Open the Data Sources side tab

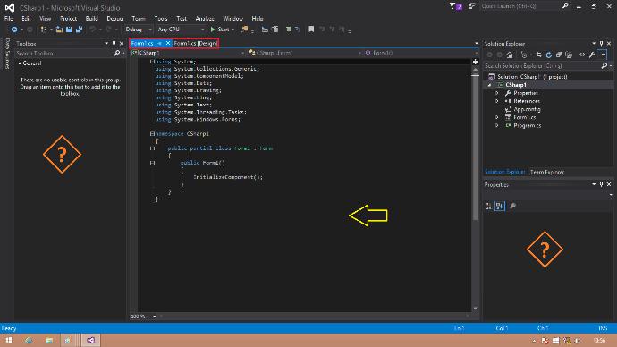tap(7, 54)
